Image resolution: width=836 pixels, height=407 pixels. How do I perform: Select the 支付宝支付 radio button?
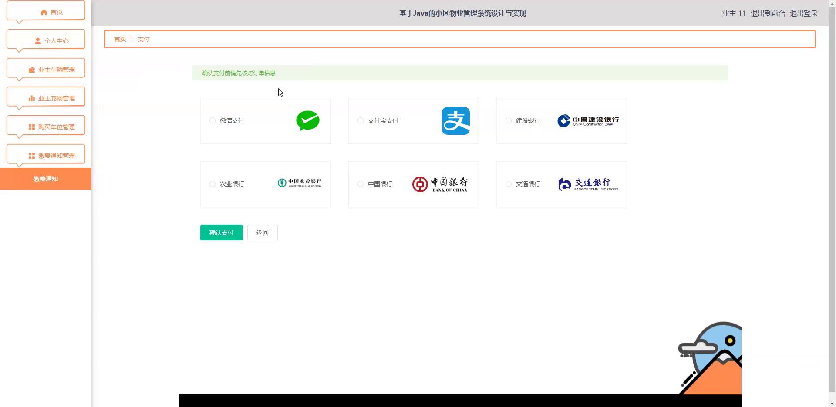(x=361, y=120)
